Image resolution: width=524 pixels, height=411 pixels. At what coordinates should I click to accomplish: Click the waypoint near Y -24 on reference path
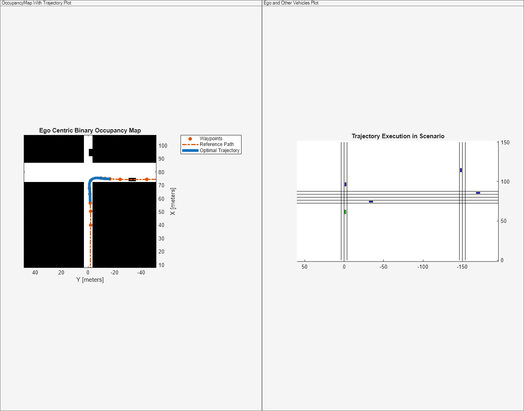coord(120,179)
